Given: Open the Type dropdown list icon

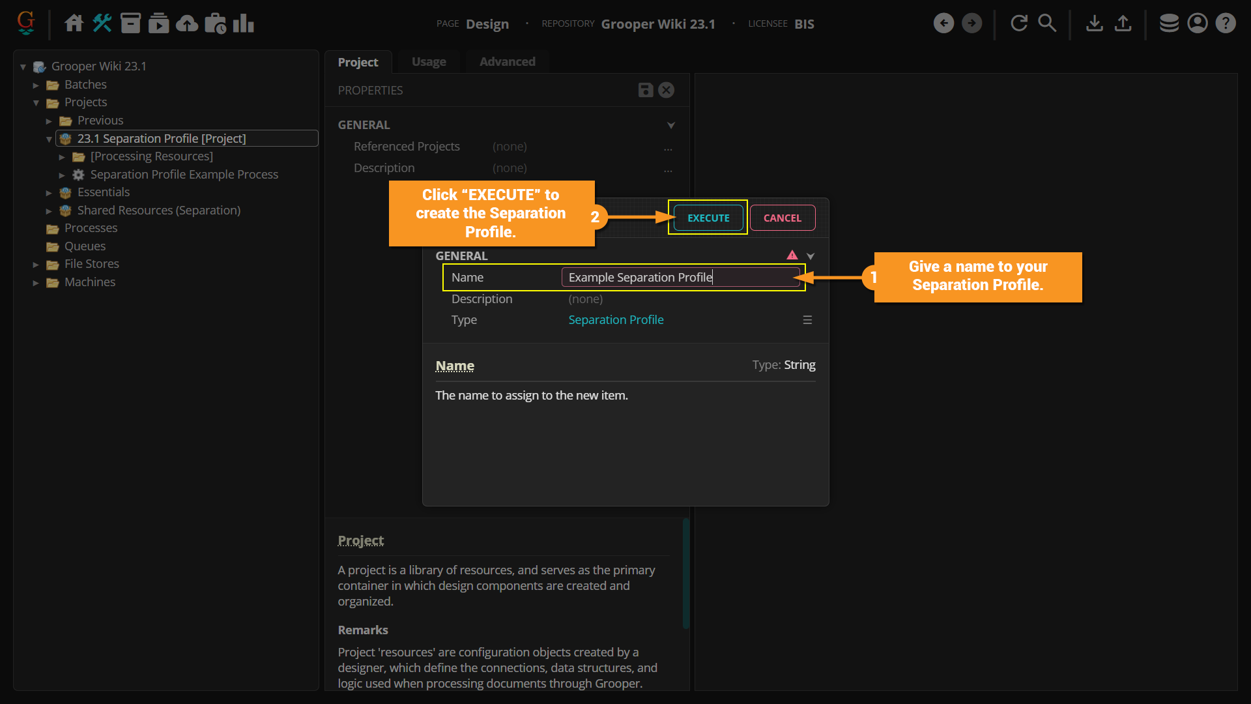Looking at the screenshot, I should point(807,320).
